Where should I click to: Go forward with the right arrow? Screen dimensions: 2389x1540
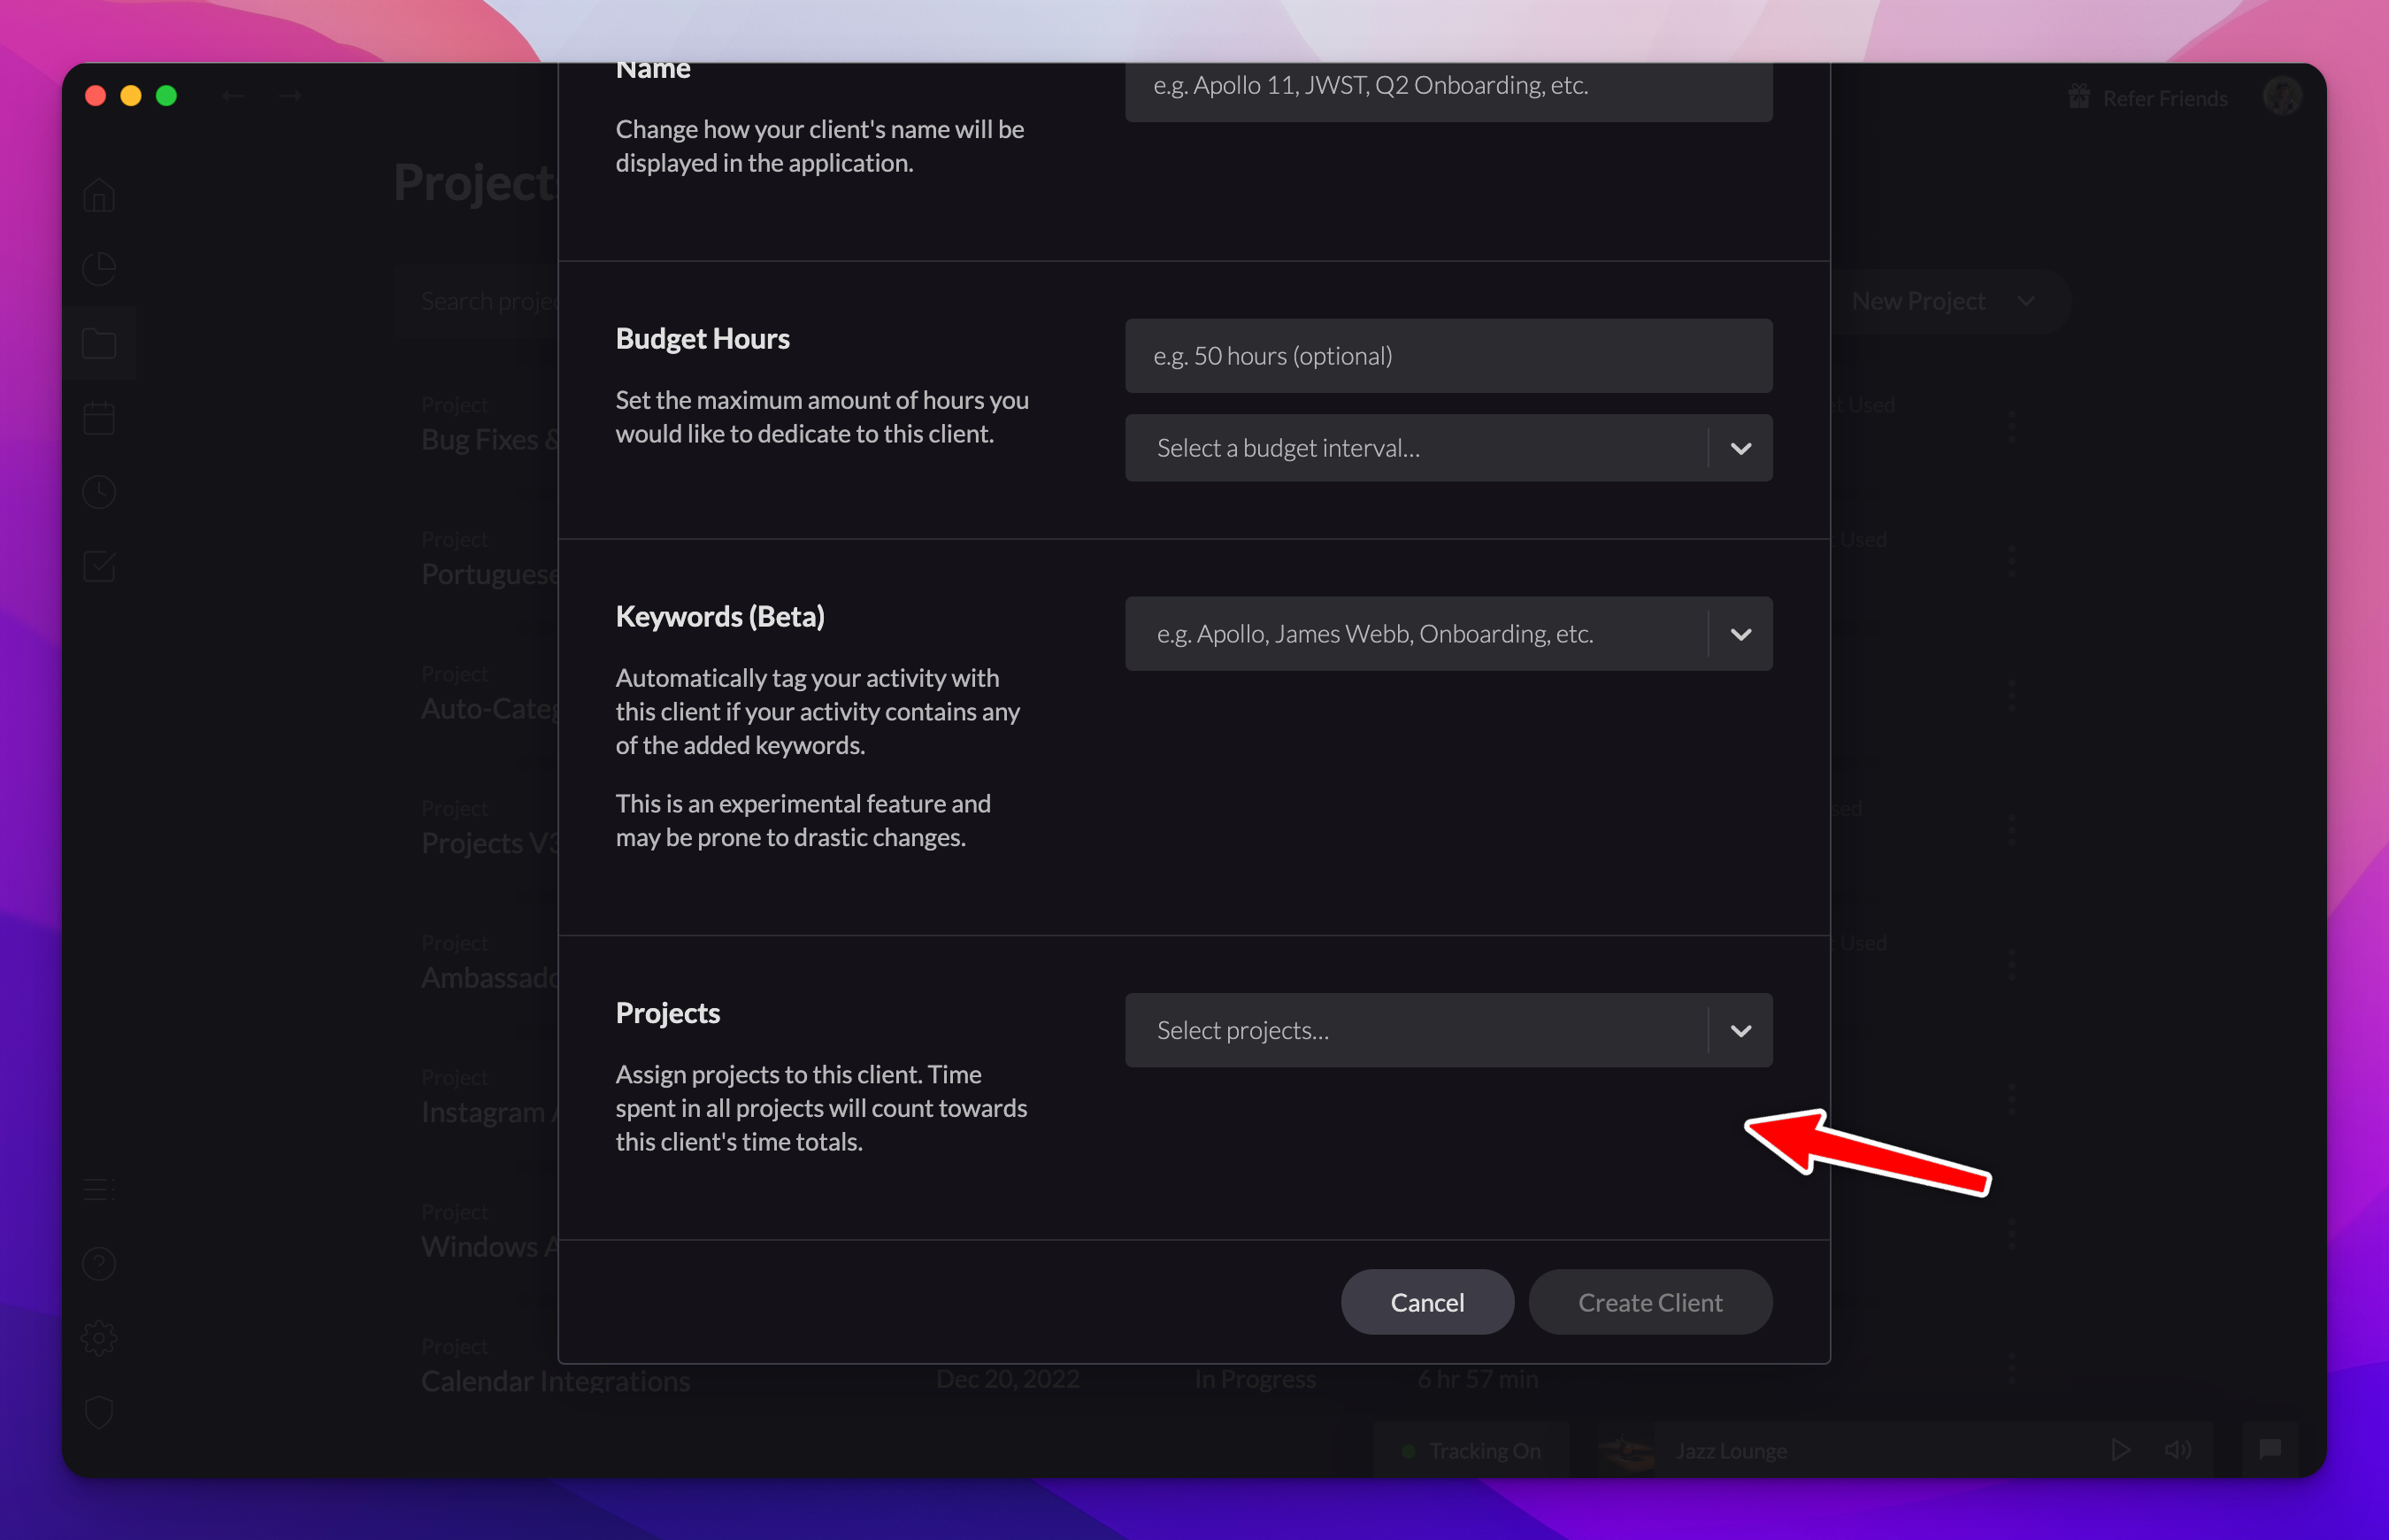(x=291, y=96)
